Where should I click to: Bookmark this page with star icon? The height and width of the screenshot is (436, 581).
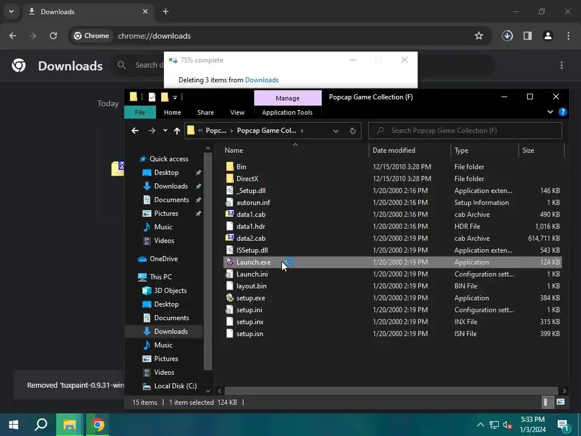479,36
